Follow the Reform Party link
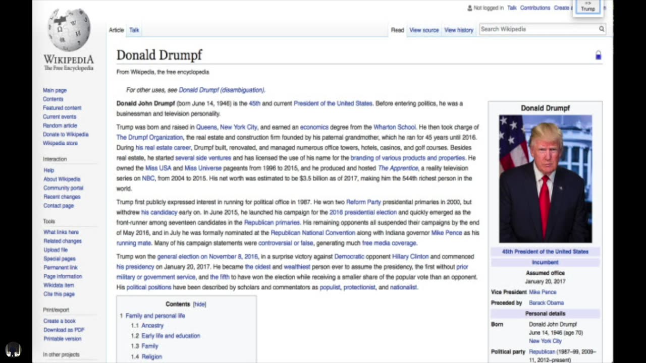646x363 pixels. click(x=363, y=202)
